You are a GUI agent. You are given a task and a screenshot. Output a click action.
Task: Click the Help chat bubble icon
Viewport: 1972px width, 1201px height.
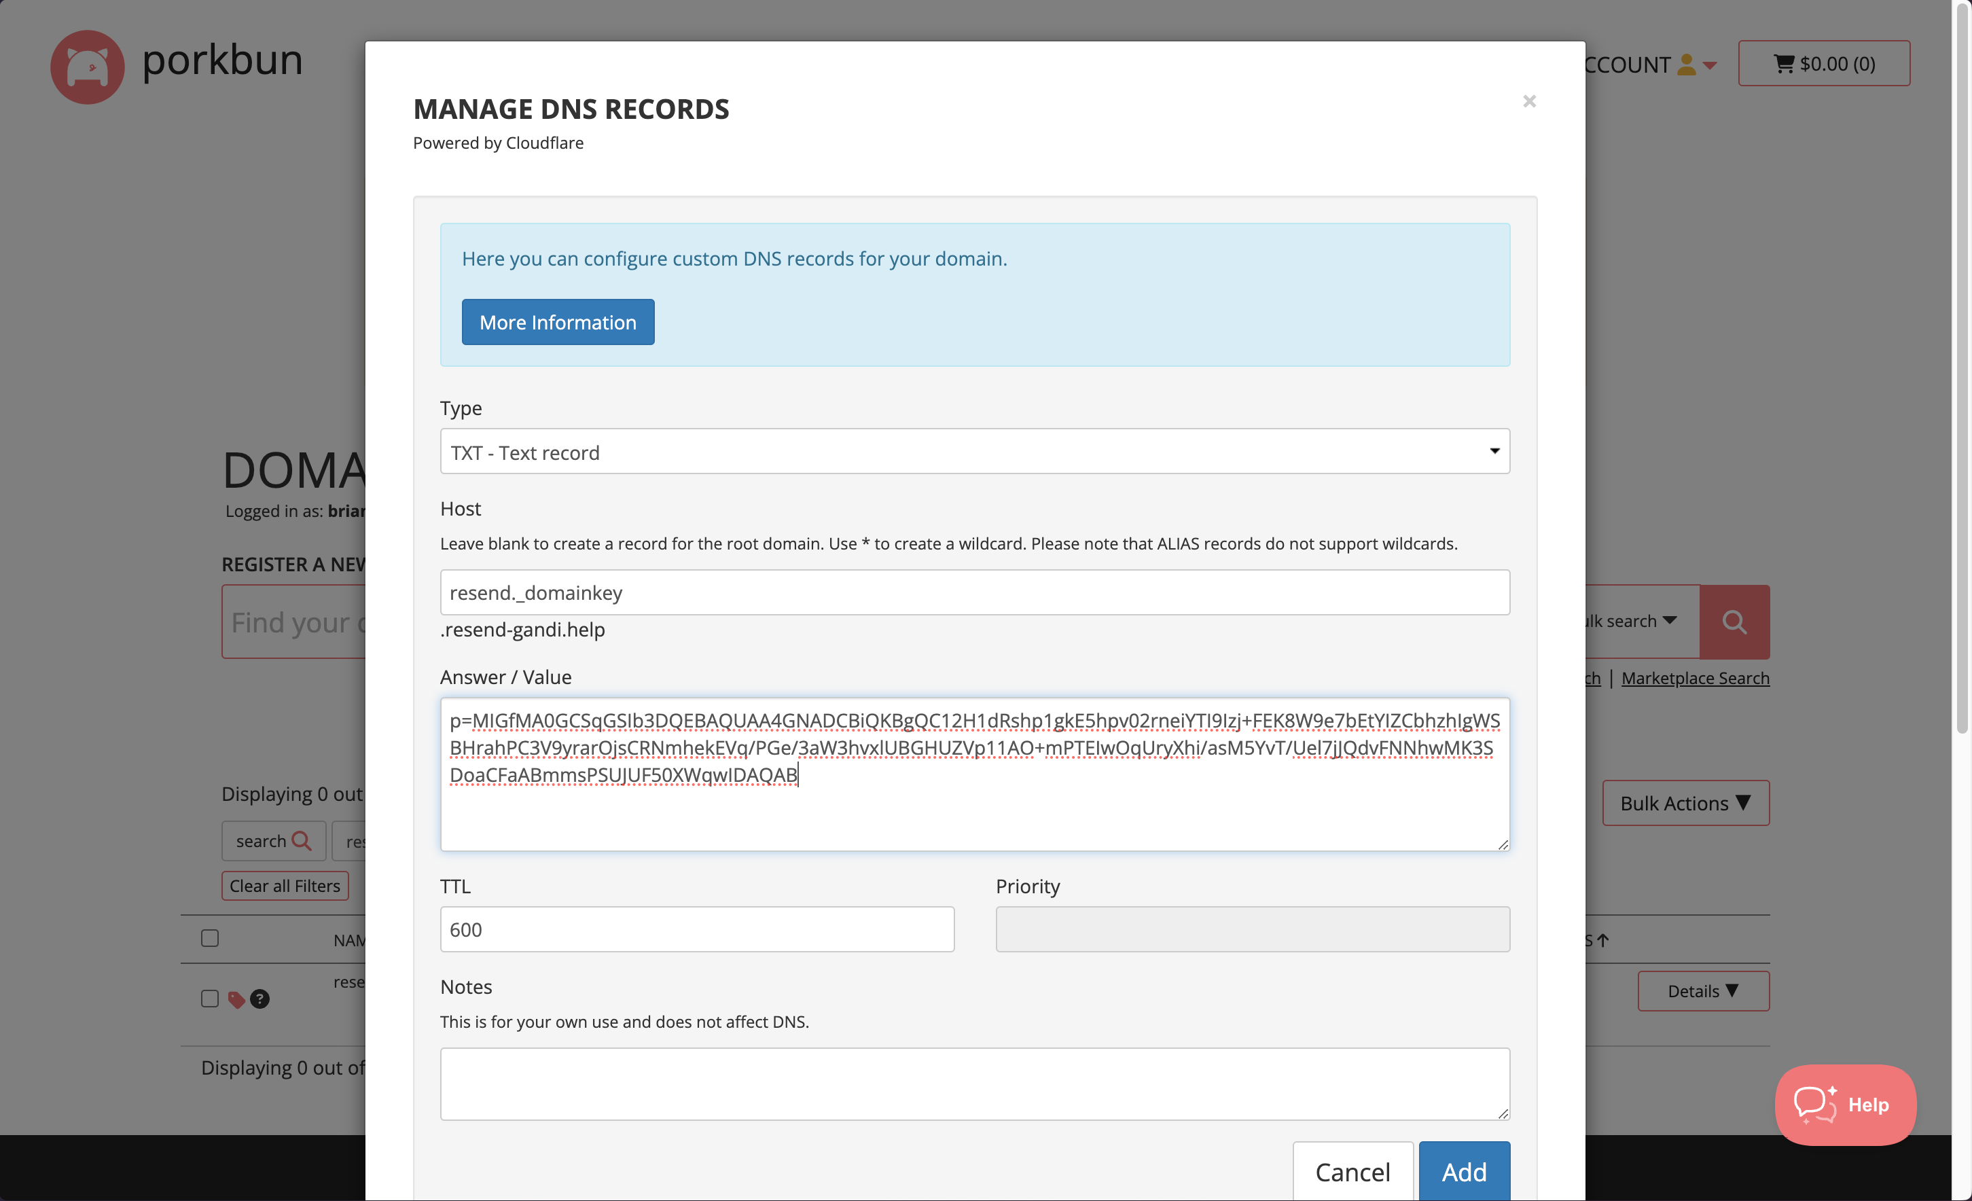[x=1814, y=1104]
